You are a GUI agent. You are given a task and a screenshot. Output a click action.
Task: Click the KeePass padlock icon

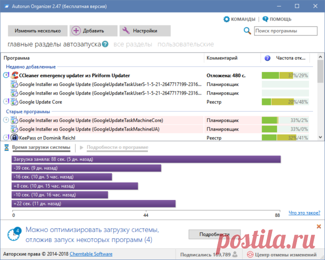pyautogui.click(x=14, y=137)
